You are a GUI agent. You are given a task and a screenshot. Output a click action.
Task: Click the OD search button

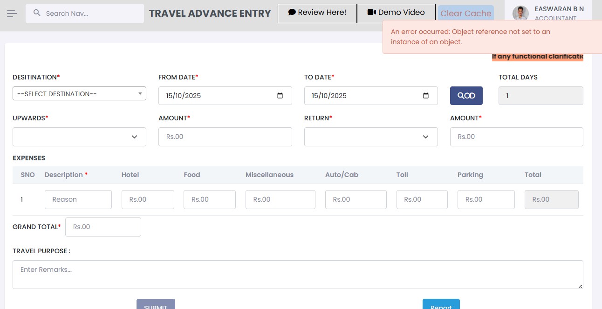point(466,96)
